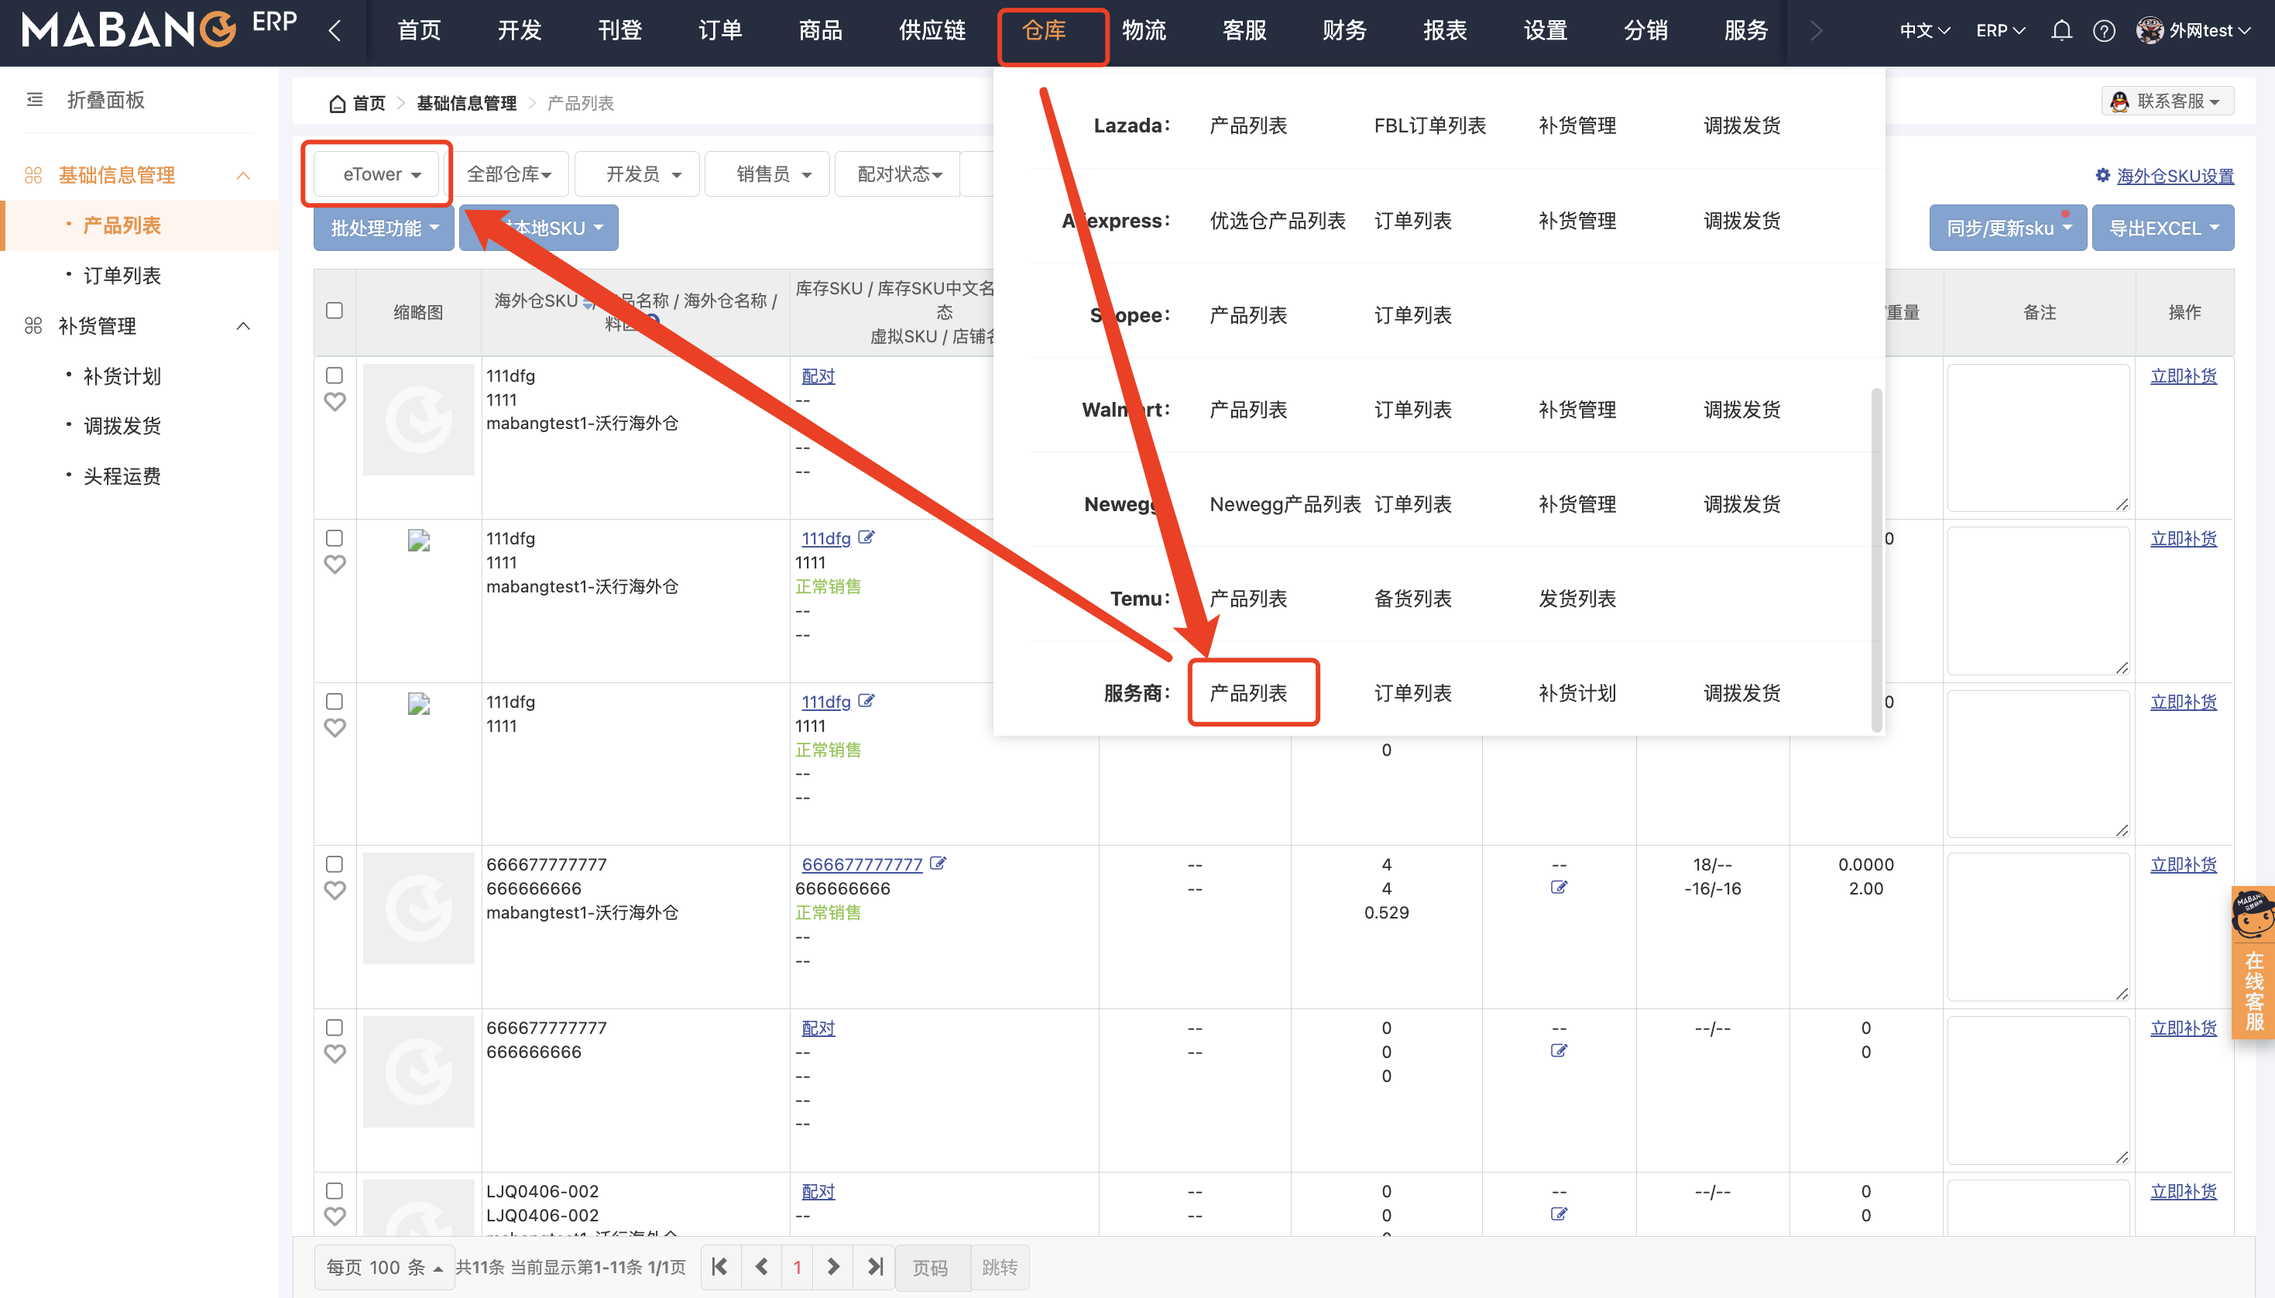Click edit icon in LJQ0406-002 row
The width and height of the screenshot is (2275, 1298).
point(1559,1214)
